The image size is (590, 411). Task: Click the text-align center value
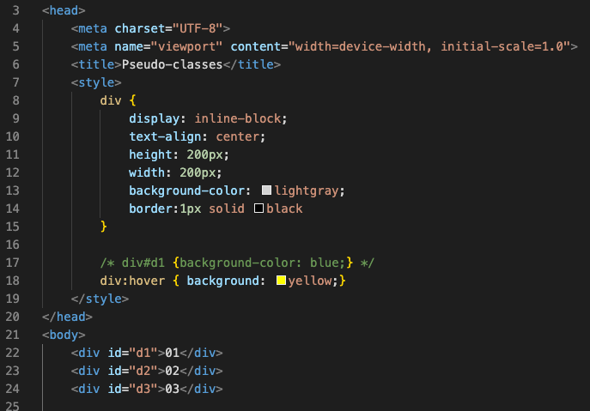[240, 136]
